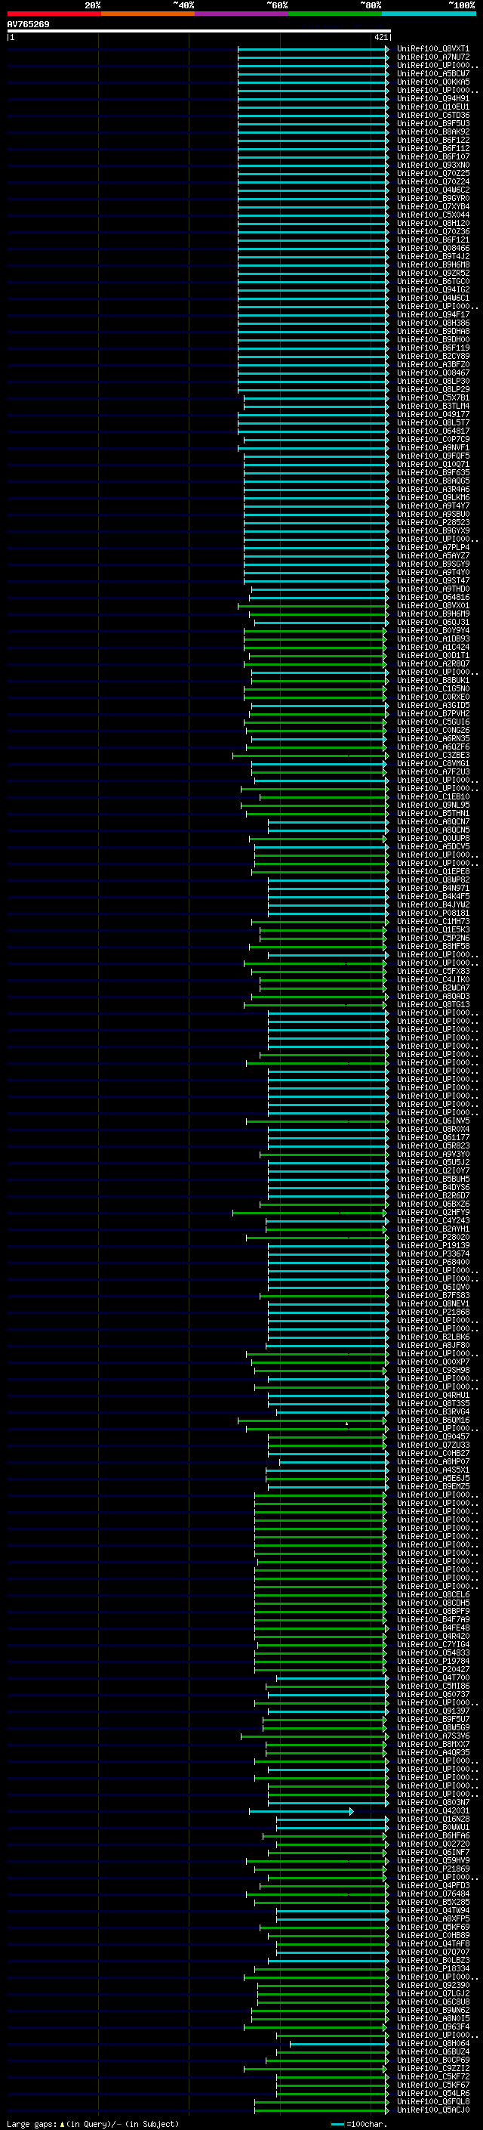Click the green ~80% legend color segment
The width and height of the screenshot is (483, 2130).
pos(335,14)
